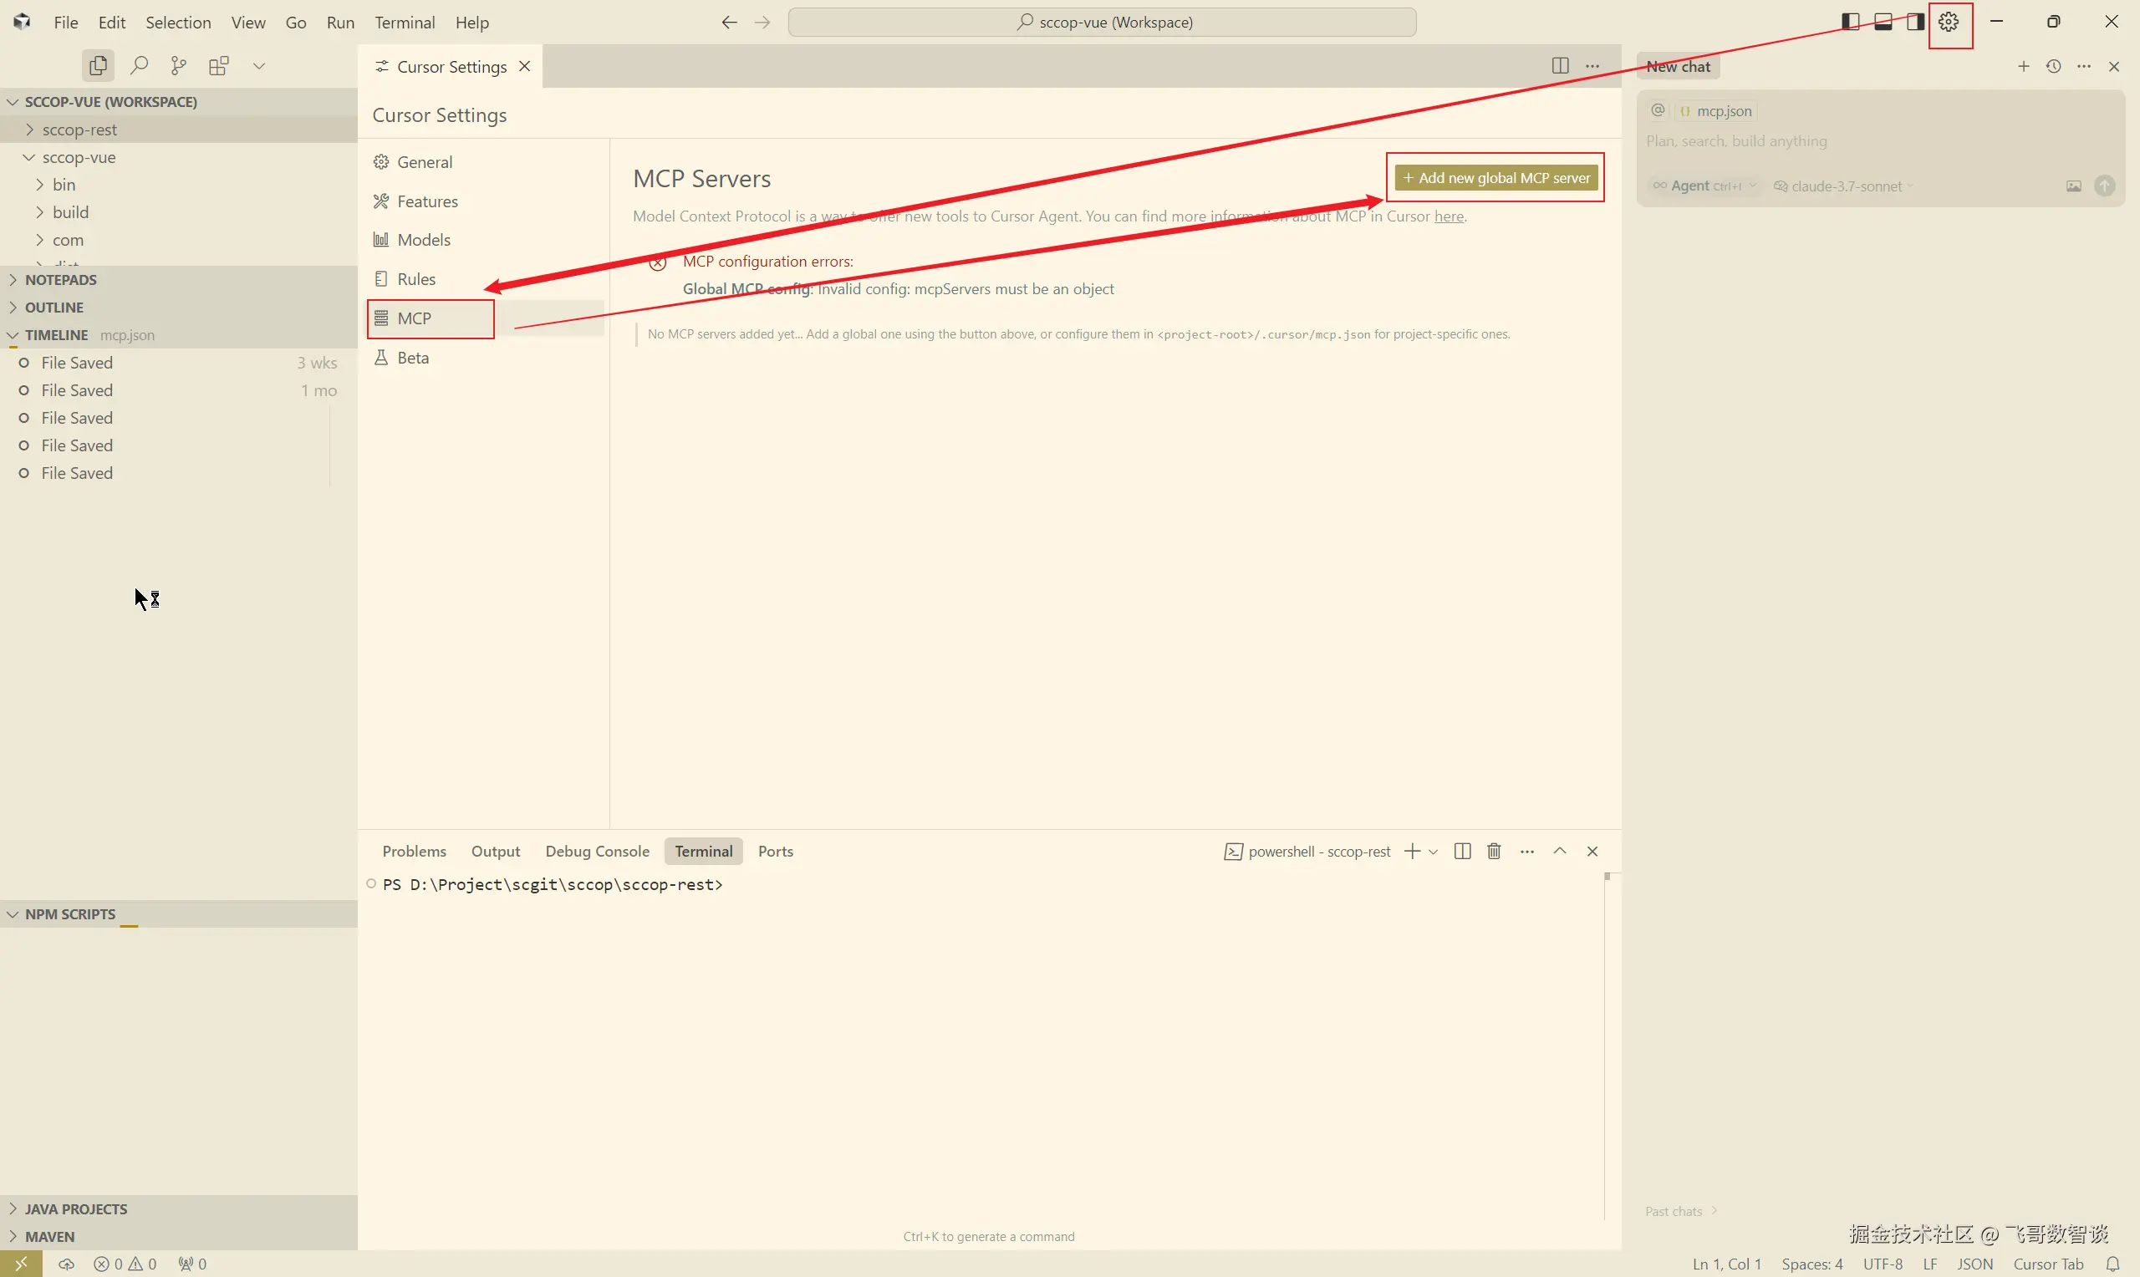Split the terminal panel
This screenshot has height=1277, width=2140.
[x=1462, y=851]
